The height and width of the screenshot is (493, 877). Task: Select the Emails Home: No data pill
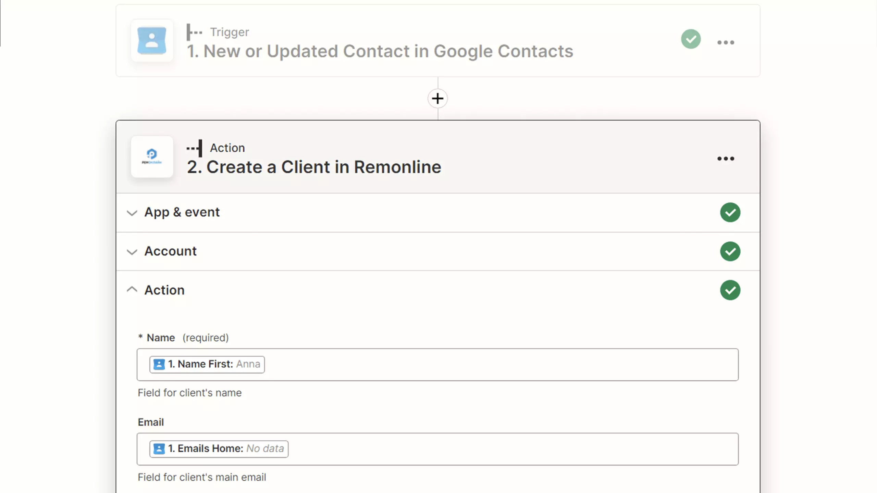coord(219,449)
